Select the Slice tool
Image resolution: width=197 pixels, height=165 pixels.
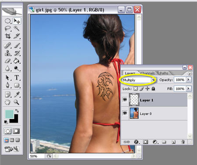[x=17, y=36]
